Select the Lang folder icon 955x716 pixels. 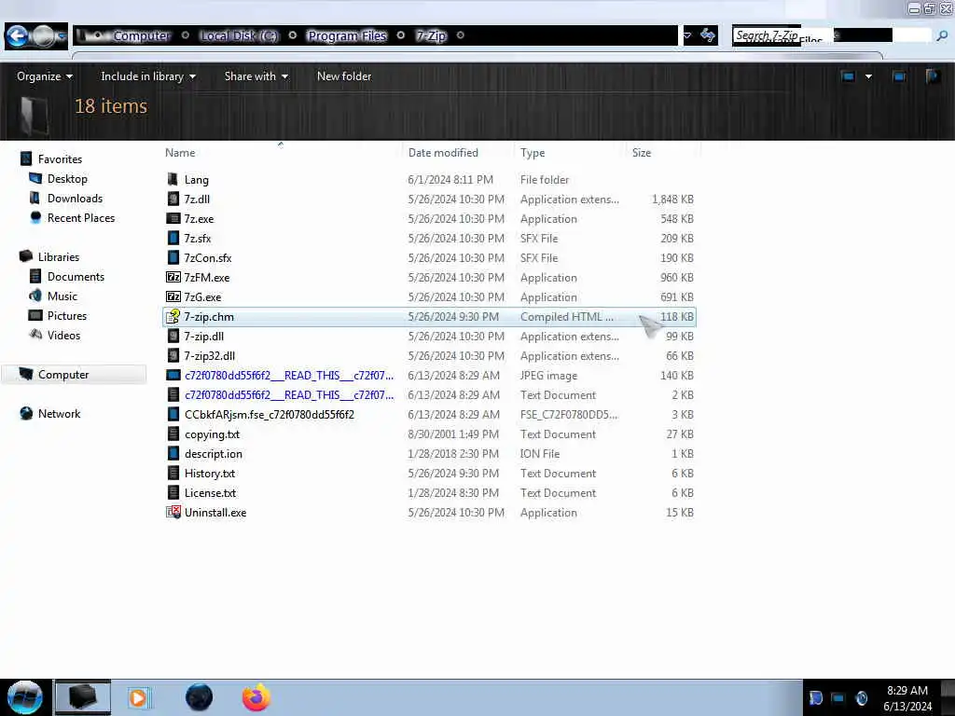[x=173, y=179]
